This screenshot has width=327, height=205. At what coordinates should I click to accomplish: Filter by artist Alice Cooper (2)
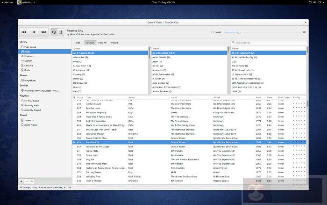click(x=189, y=83)
